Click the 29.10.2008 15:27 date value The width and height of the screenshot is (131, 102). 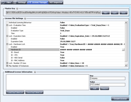coord(92,41)
